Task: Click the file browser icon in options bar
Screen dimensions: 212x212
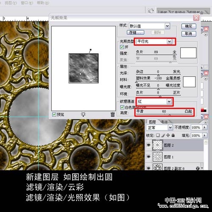Action: (151, 11)
